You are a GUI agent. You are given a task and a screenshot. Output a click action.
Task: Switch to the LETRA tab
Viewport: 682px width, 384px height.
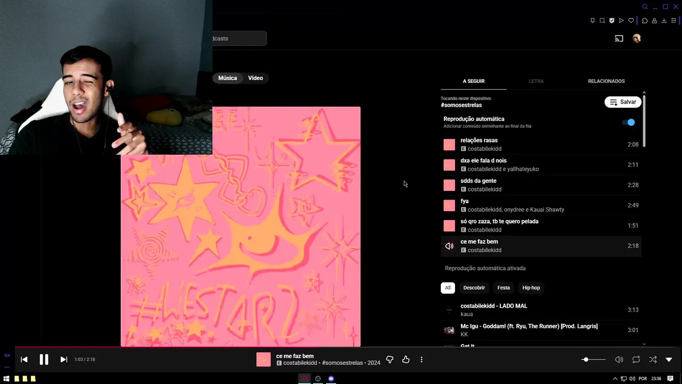(536, 81)
